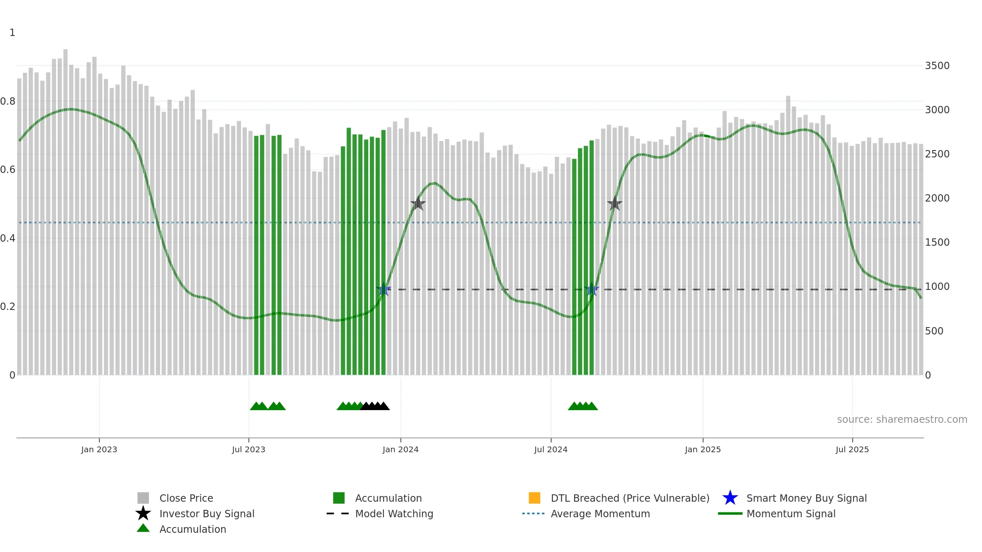Select the second black investor star near the late-2024 rise
The height and width of the screenshot is (552, 982).
tap(615, 203)
